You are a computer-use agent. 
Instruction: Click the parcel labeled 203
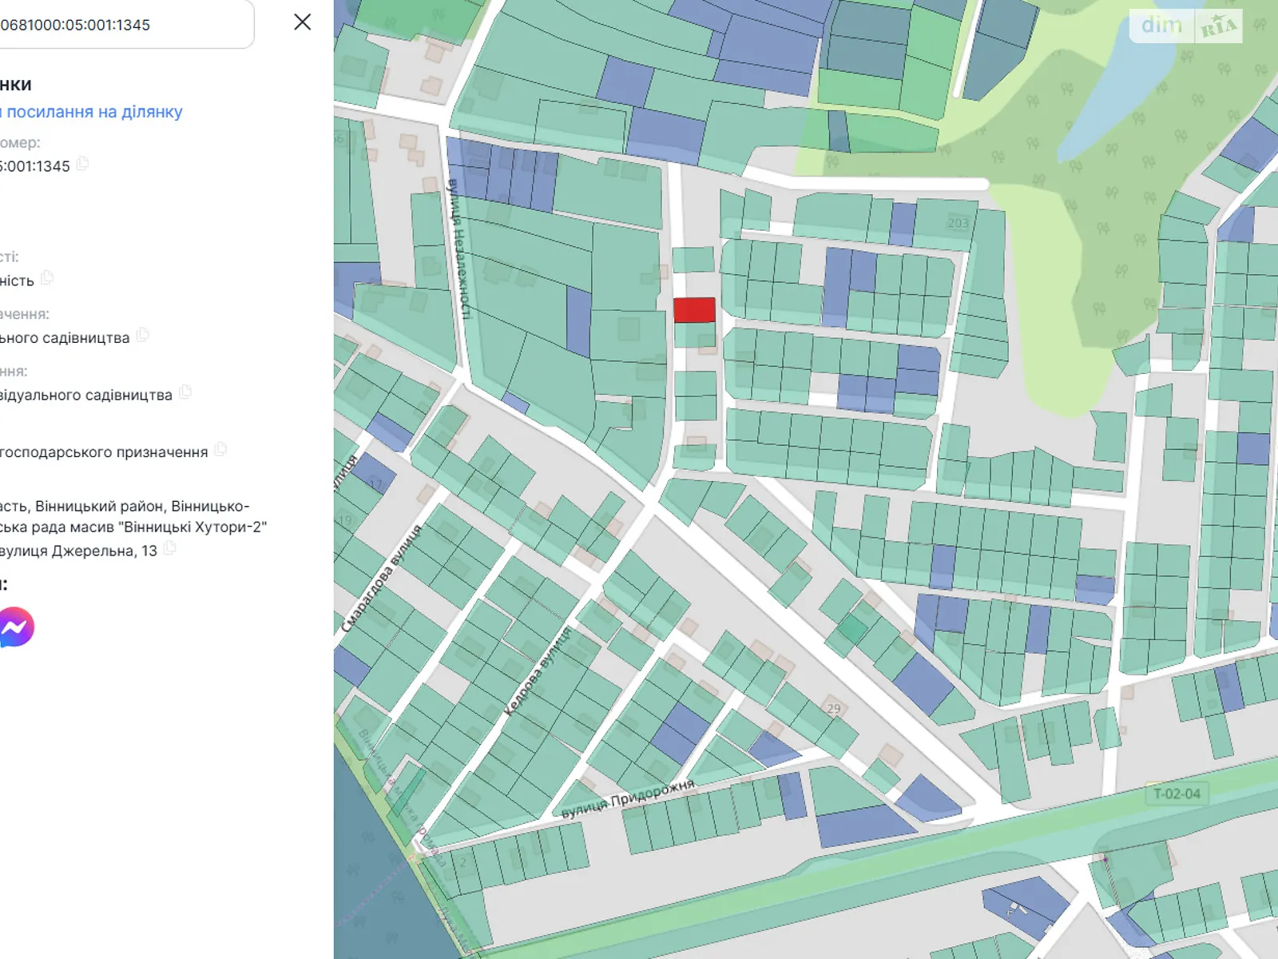click(958, 224)
